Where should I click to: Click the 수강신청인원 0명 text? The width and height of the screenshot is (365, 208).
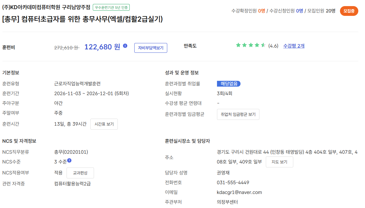coord(286,11)
